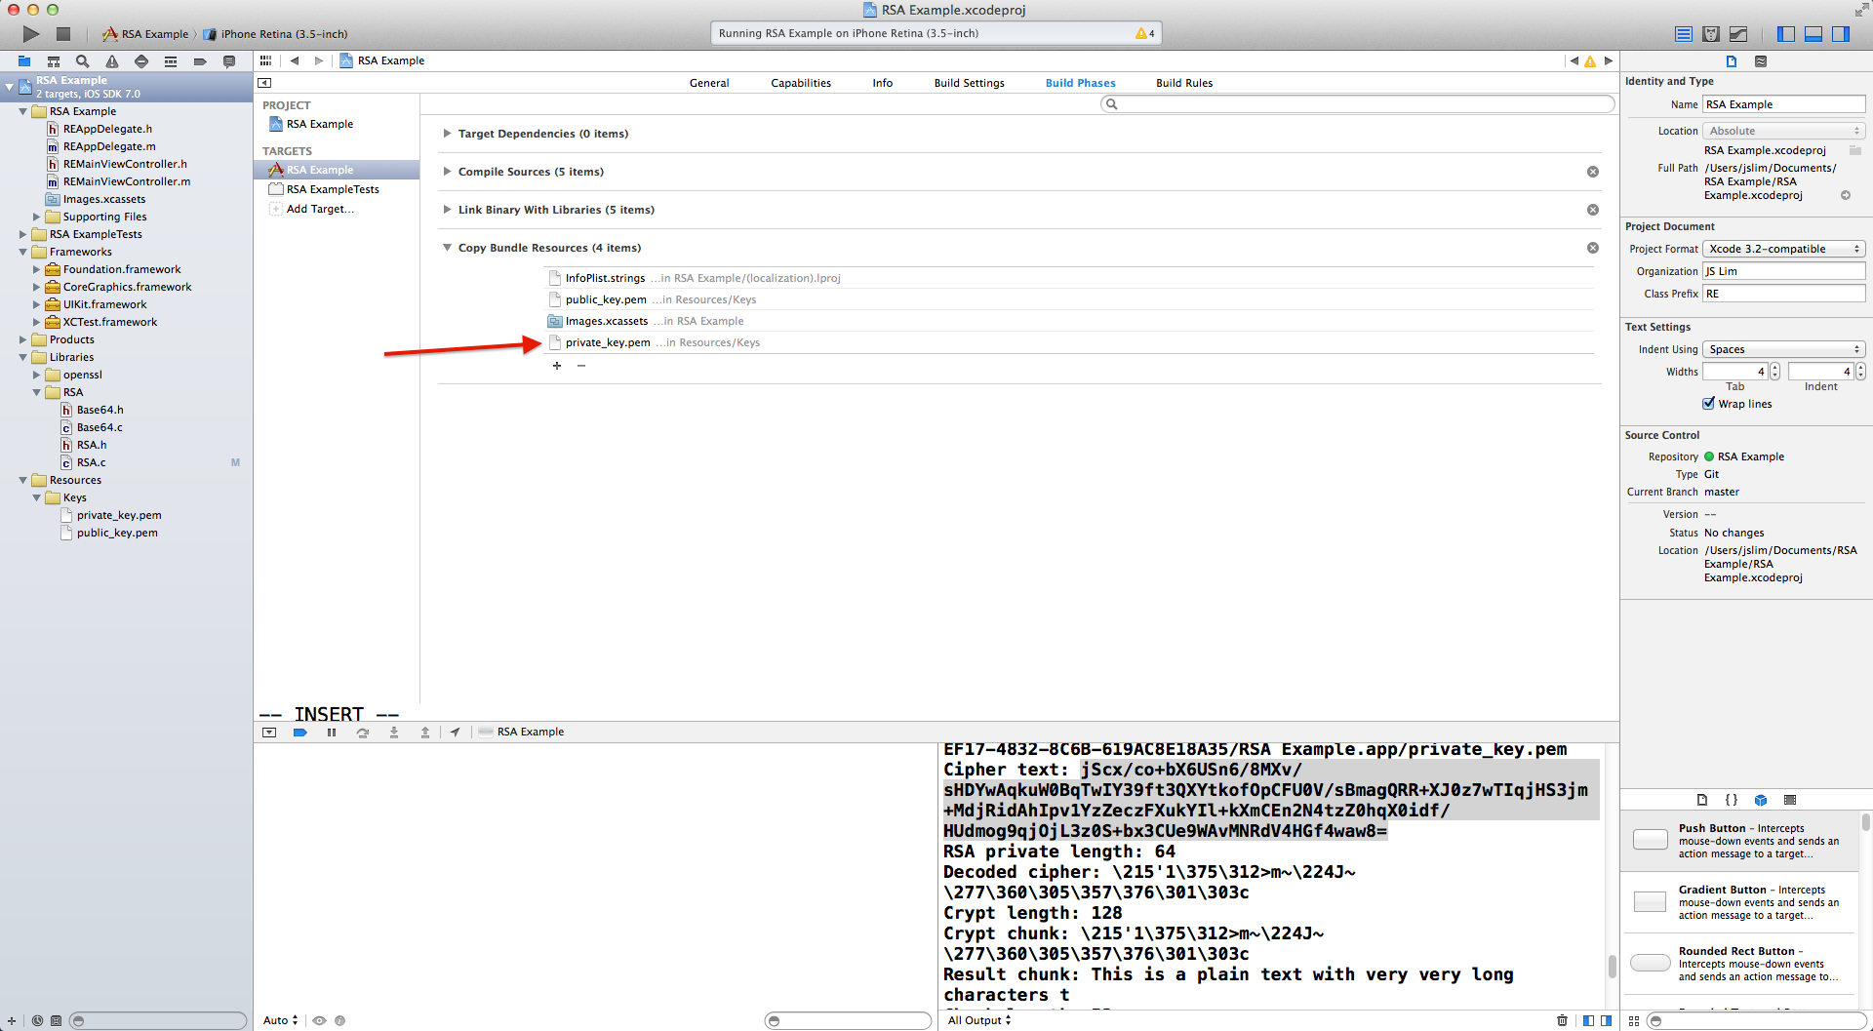
Task: Simulate location from the debug bar
Action: pos(456,733)
